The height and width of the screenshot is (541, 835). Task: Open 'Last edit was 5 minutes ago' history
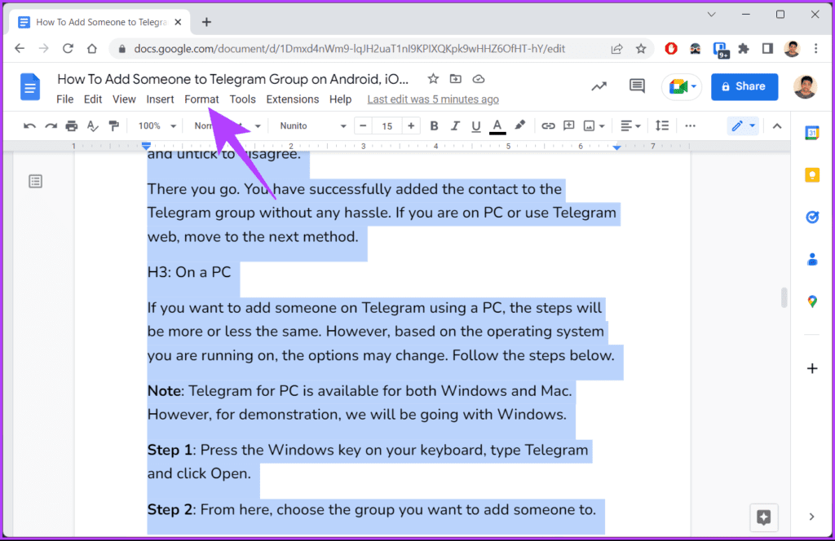(x=433, y=99)
